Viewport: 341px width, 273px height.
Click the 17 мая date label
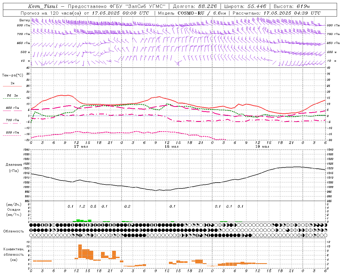click(x=81, y=147)
